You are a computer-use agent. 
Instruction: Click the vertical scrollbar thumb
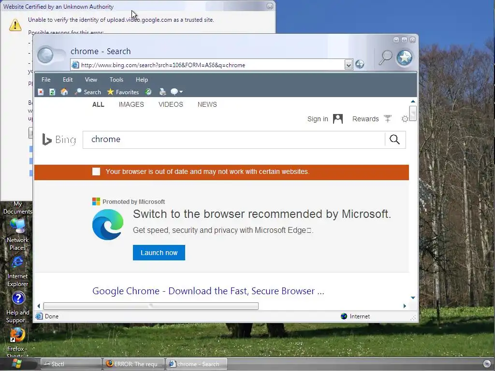[413, 114]
